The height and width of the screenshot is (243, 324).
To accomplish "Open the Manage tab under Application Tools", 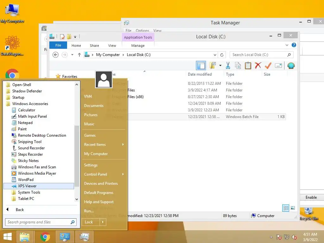I will point(138,46).
